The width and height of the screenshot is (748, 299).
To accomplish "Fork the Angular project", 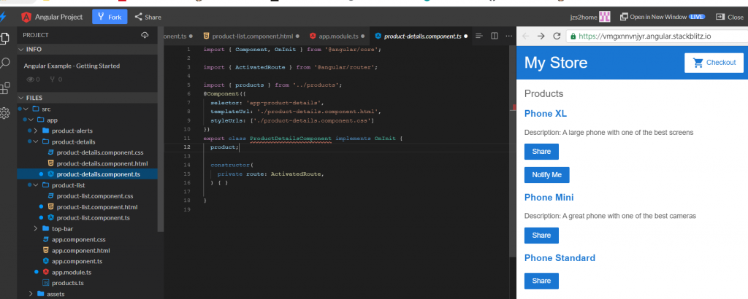I will pyautogui.click(x=110, y=17).
